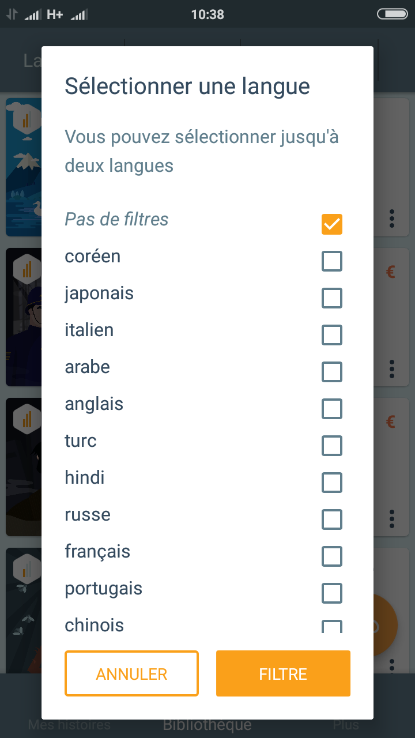Enable the hindi checkbox
This screenshot has width=415, height=738.
pos(332,483)
